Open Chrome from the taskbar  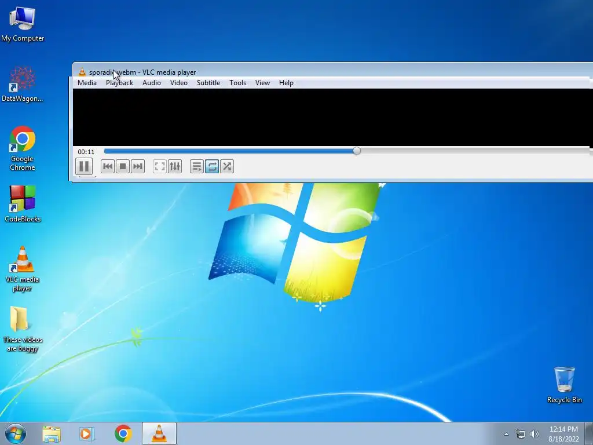[x=123, y=433]
